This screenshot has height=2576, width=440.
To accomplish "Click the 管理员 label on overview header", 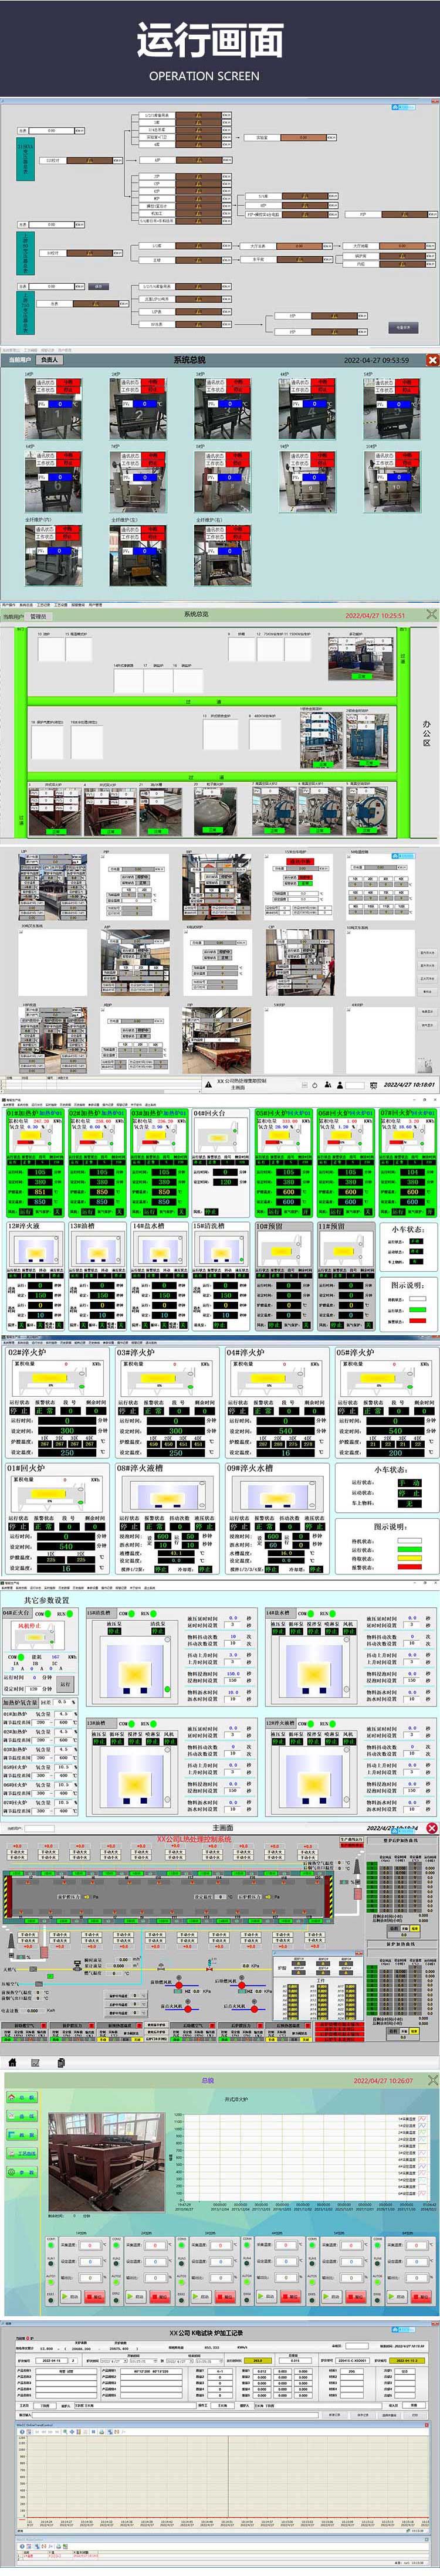I will coord(38,617).
